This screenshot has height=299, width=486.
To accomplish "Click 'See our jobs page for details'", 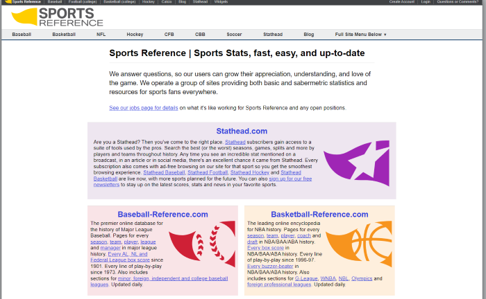I will 144,108.
